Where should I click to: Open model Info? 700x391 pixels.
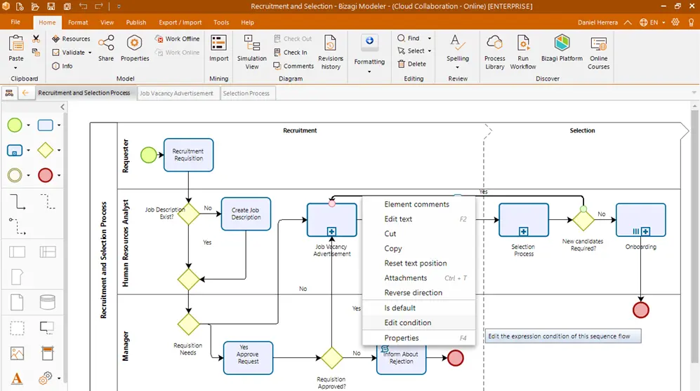[x=62, y=66]
